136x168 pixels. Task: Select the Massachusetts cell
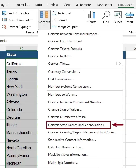21,131
